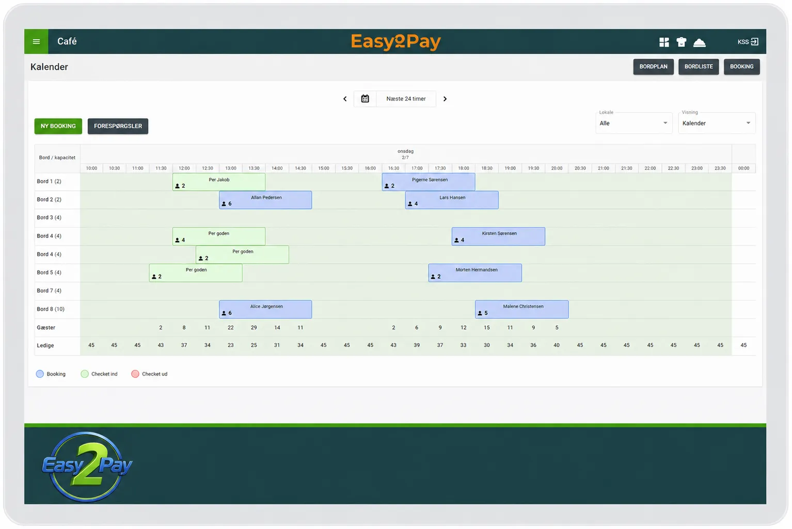Click the Easy2Pay logo in the header
Screen dimensions: 792x529
click(x=395, y=42)
